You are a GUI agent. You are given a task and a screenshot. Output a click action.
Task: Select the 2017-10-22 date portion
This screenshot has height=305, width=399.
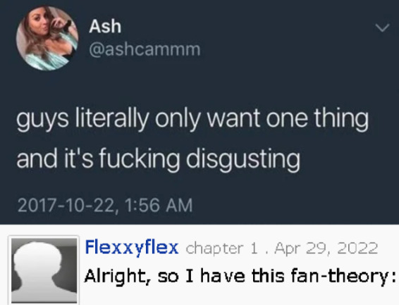(x=66, y=205)
